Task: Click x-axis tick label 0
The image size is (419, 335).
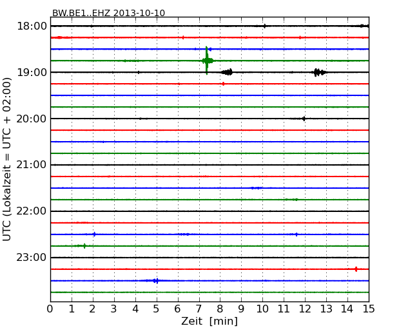Action: 50,309
